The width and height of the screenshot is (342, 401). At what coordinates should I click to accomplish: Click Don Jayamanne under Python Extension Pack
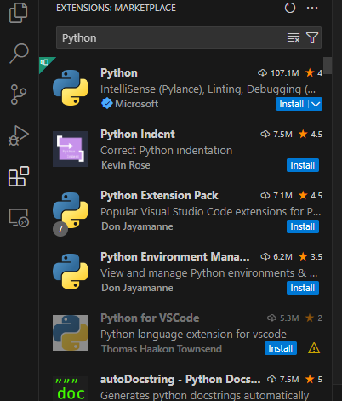[137, 226]
